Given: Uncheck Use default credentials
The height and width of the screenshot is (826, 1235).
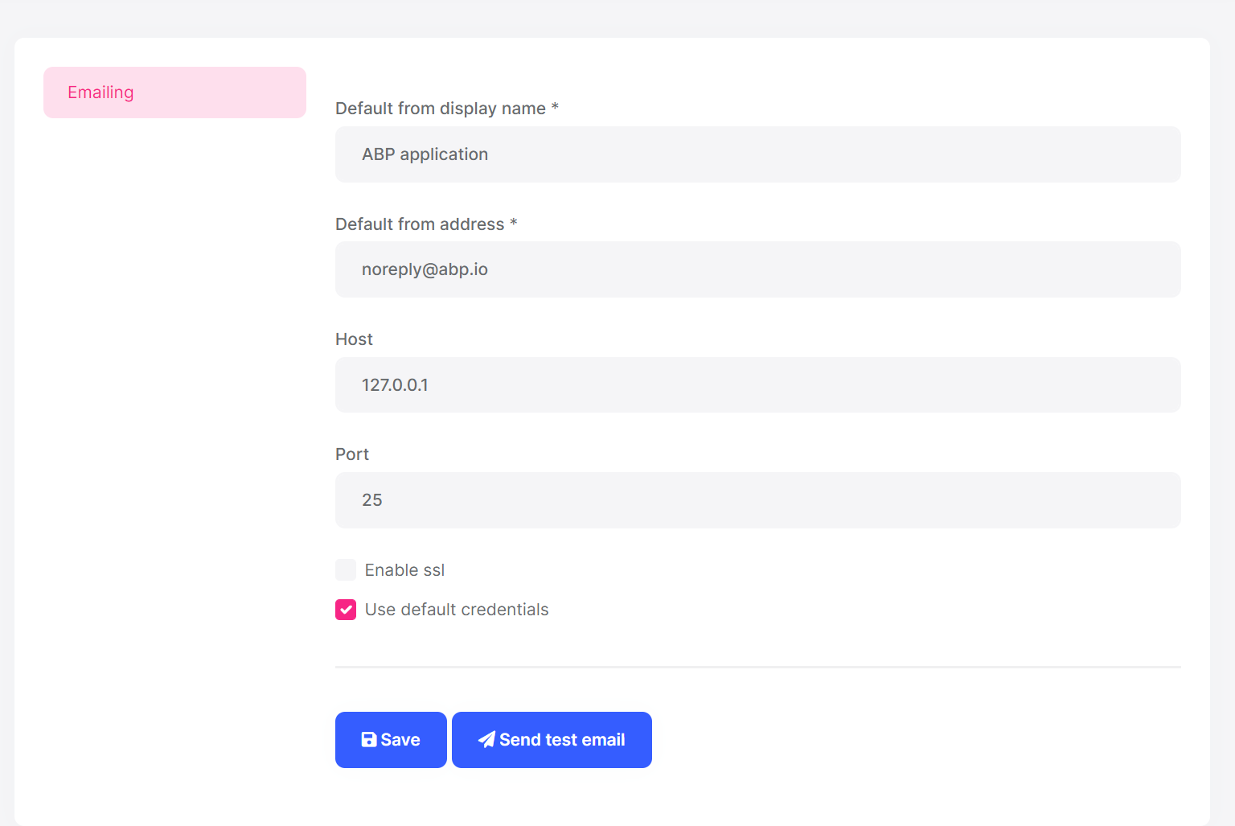Looking at the screenshot, I should tap(345, 610).
